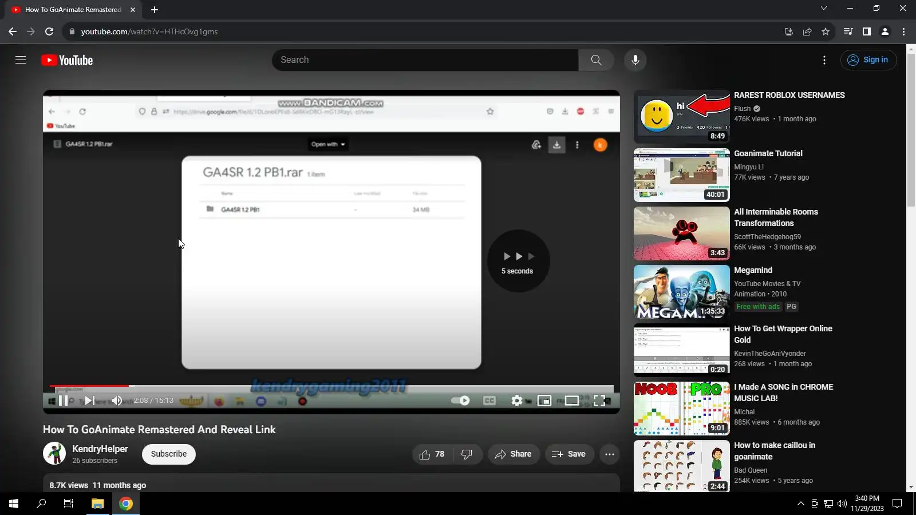Open the player settings gear
Image resolution: width=916 pixels, height=515 pixels.
(517, 401)
